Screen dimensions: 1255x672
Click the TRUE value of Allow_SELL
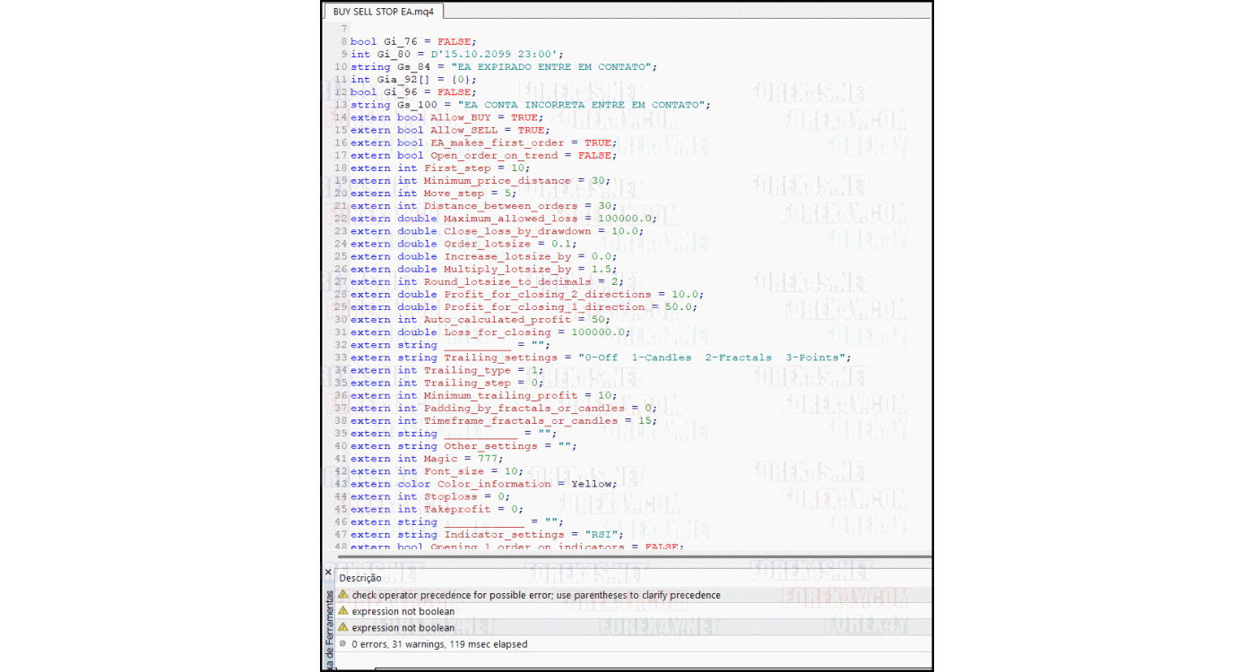pyautogui.click(x=532, y=130)
